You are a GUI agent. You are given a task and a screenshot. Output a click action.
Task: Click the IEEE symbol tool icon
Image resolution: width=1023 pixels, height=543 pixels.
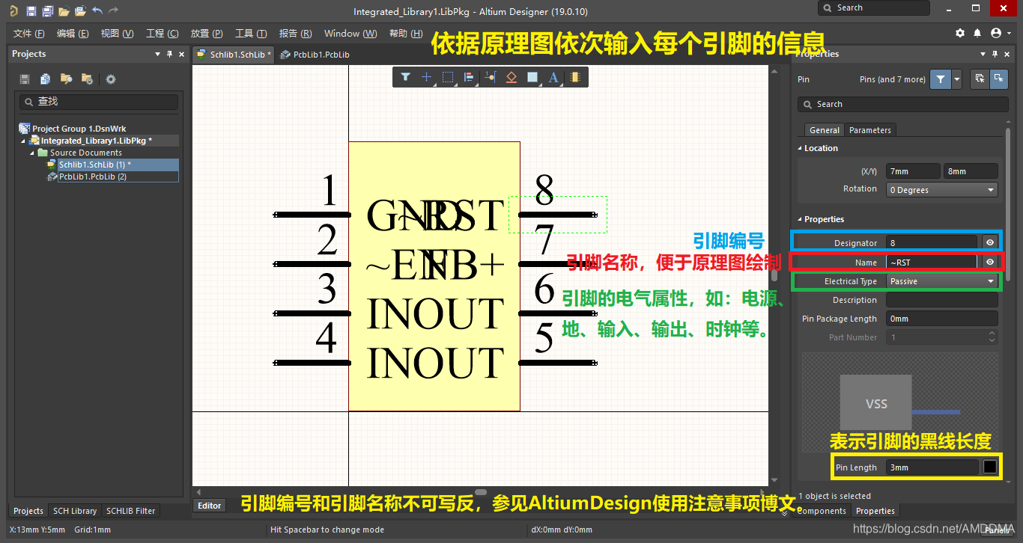coord(511,77)
